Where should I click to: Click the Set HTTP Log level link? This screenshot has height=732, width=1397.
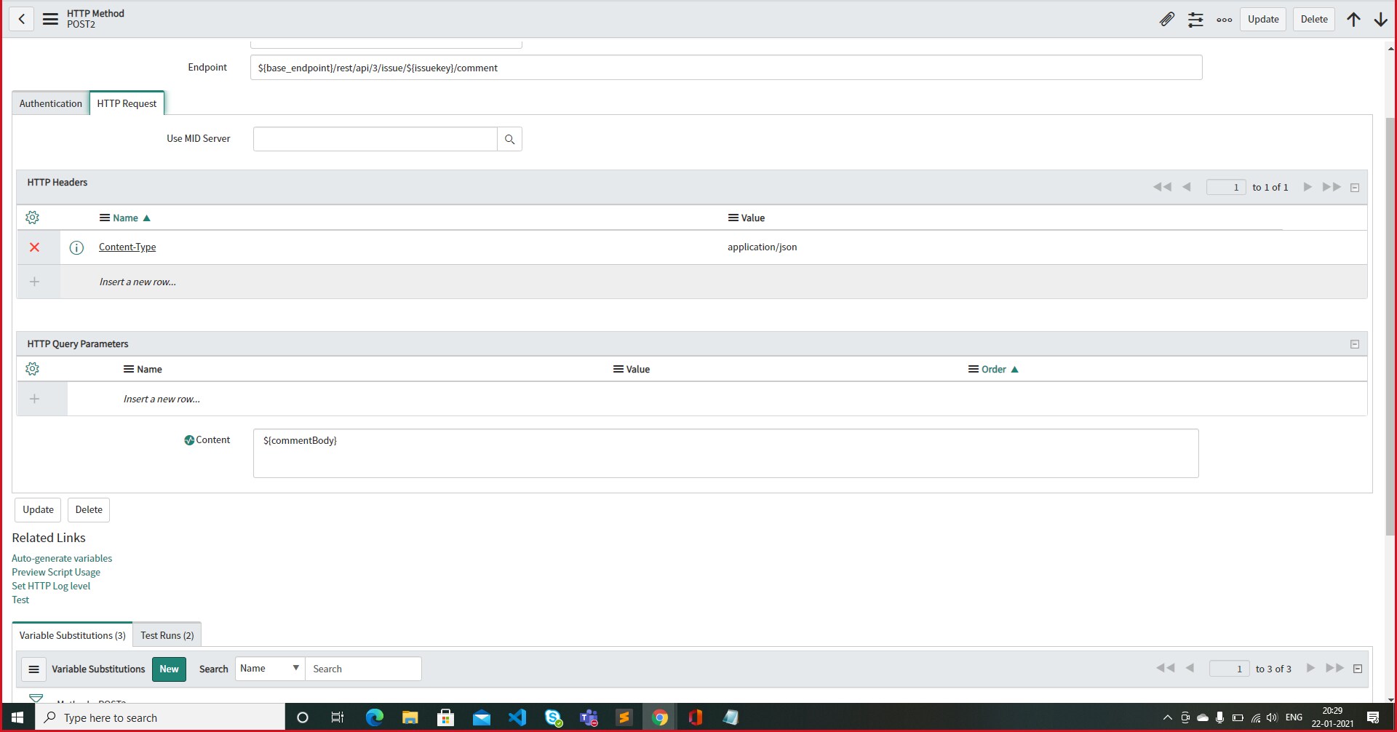point(51,586)
